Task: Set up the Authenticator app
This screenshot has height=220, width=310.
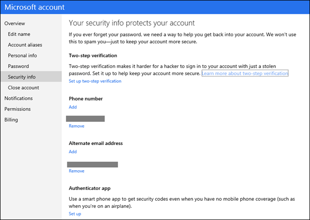Action: [75, 214]
